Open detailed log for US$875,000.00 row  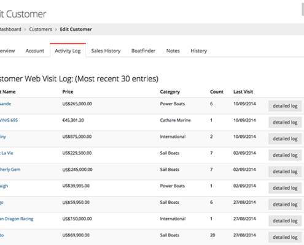coord(285,139)
